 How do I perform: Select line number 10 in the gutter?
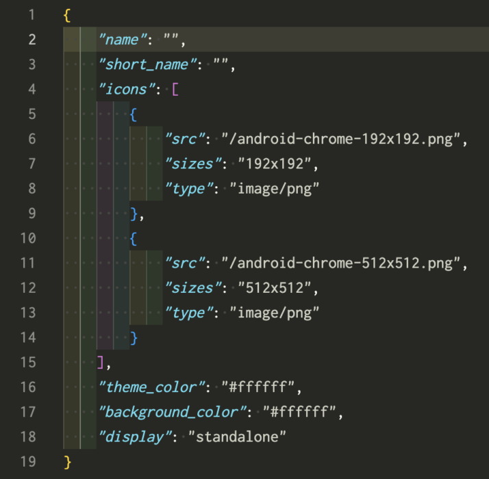(28, 238)
